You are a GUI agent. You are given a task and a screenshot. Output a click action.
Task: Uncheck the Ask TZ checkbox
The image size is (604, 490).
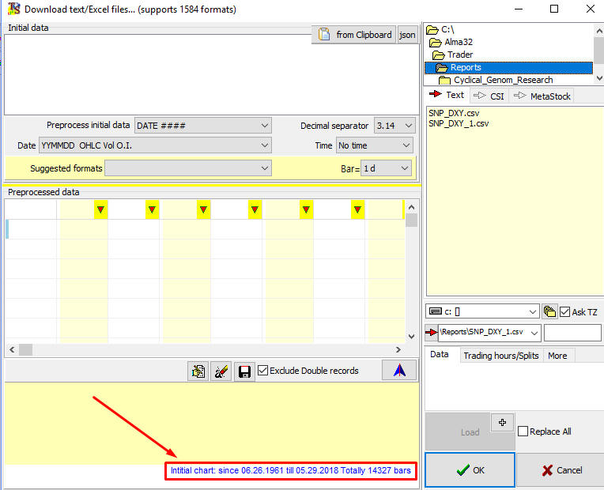click(x=565, y=311)
